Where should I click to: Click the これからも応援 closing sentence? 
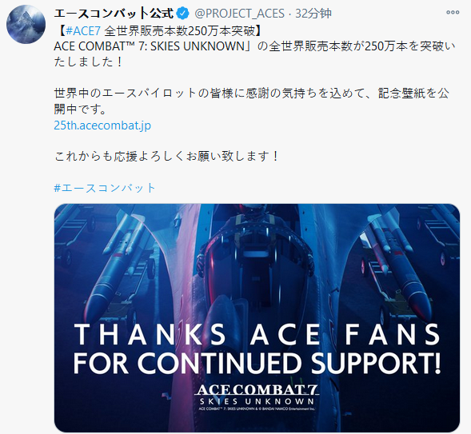tap(167, 157)
